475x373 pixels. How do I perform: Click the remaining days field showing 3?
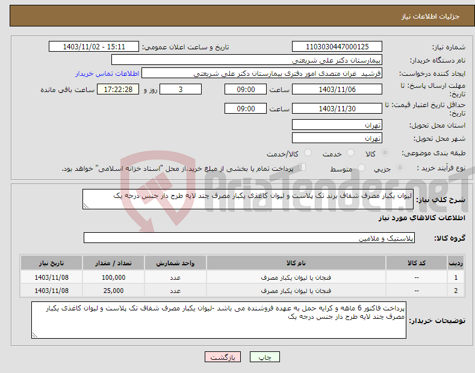click(181, 89)
